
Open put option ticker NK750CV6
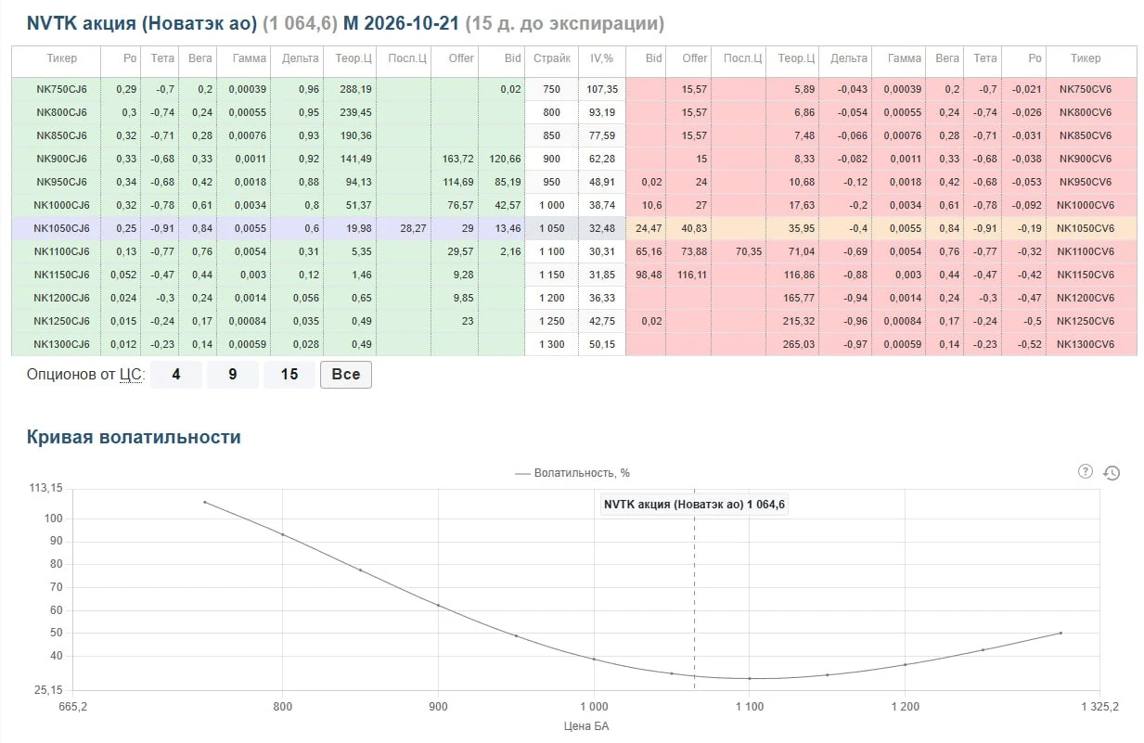pyautogui.click(x=1086, y=89)
